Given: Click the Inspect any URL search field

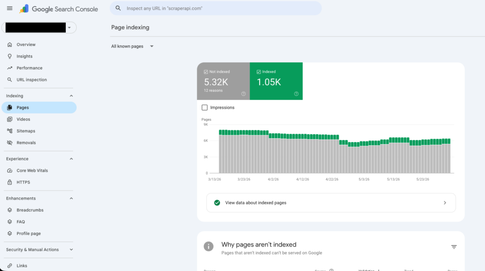Looking at the screenshot, I should 216,9.
